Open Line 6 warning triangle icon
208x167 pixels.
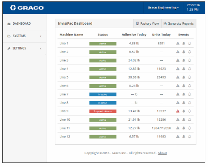pos(178,85)
